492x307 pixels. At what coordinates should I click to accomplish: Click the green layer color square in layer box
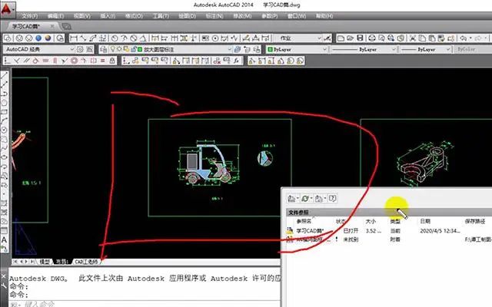pyautogui.click(x=140, y=49)
